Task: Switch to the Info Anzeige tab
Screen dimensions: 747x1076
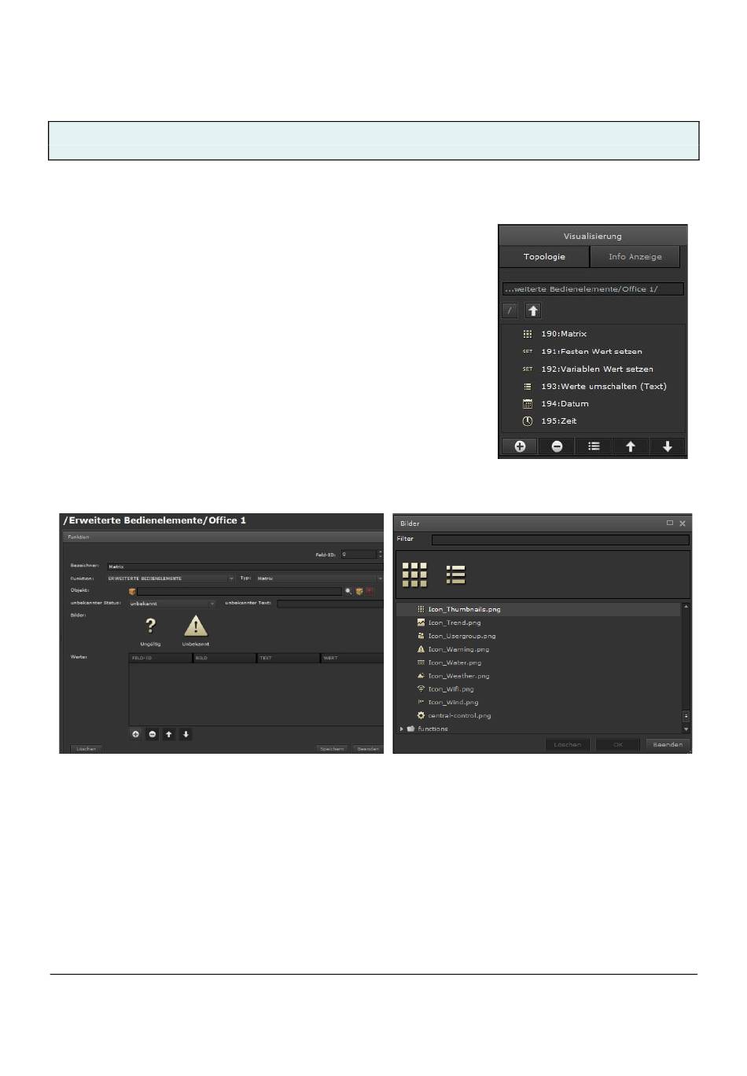Action: (635, 256)
